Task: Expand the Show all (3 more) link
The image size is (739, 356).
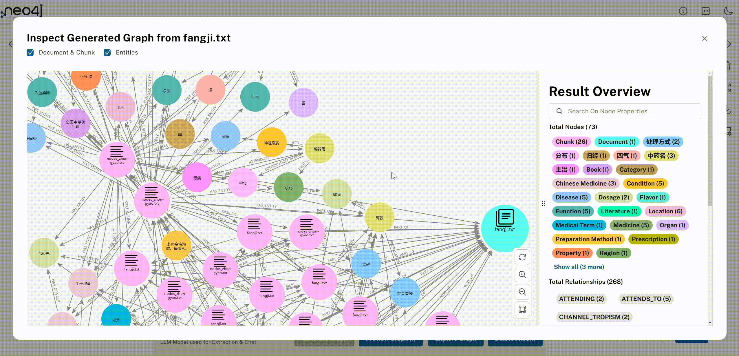Action: click(x=579, y=267)
